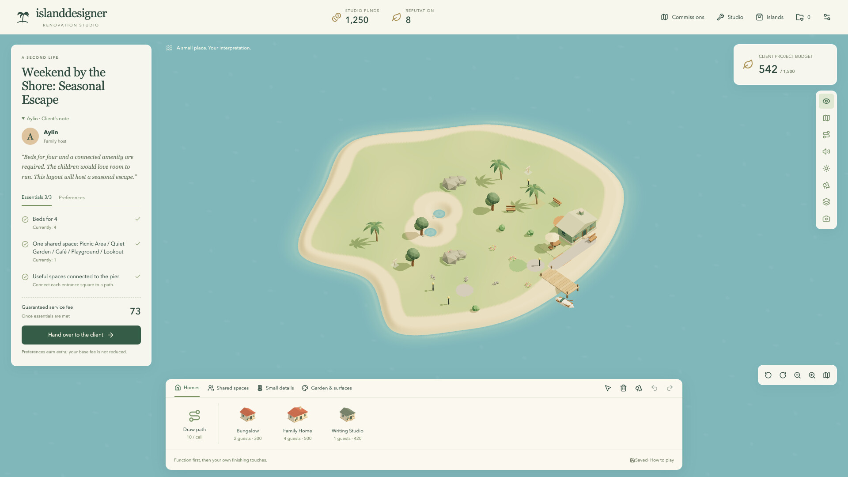
Task: Click the shared space essential check circle
Action: 25,244
